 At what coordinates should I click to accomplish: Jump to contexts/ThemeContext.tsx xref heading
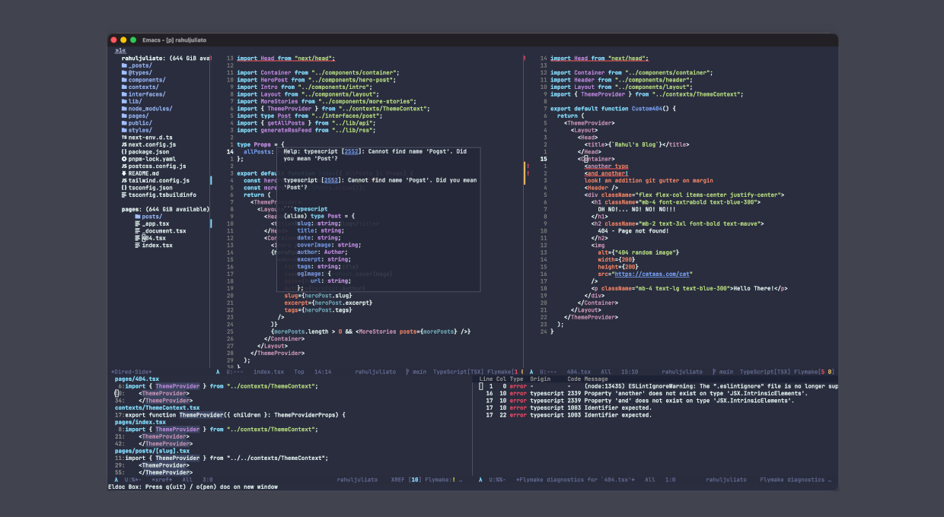[157, 408]
